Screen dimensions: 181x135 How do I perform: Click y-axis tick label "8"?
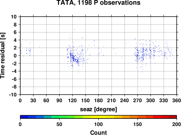coord(15,25)
